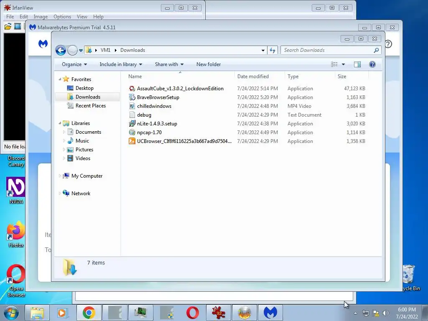Open Recent Places in Favorites
This screenshot has width=428, height=321.
(91, 106)
